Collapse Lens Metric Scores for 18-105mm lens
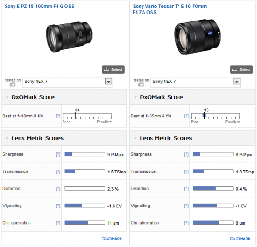 (7, 138)
